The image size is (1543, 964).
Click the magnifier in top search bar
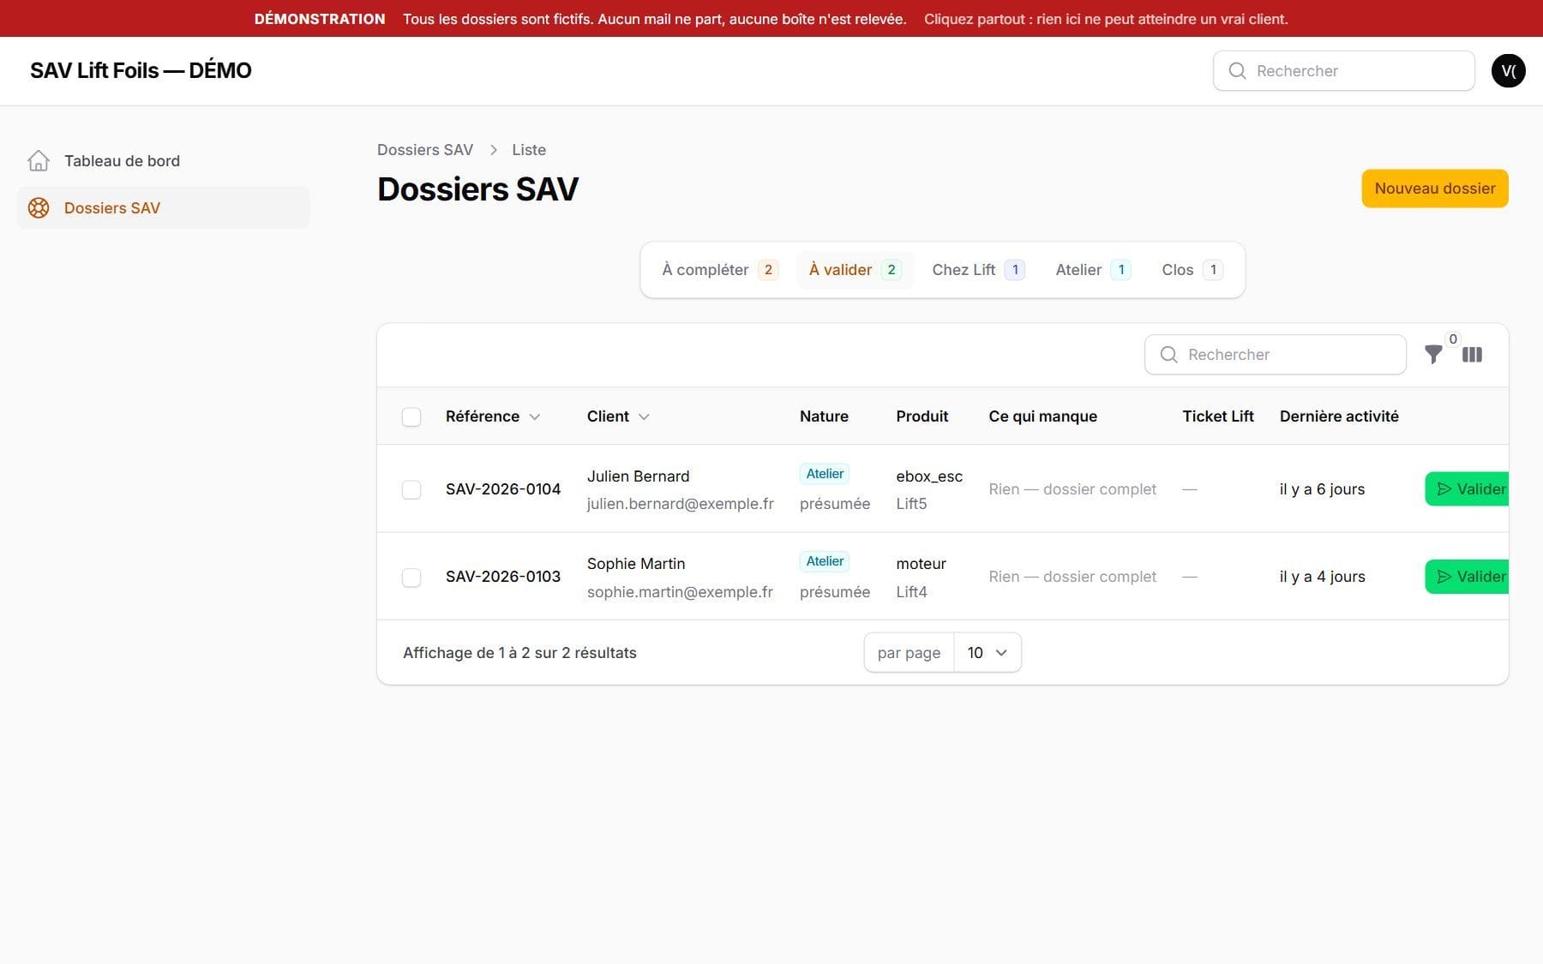coord(1237,71)
